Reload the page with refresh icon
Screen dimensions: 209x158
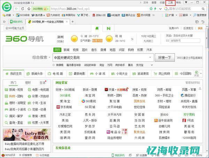click(23, 9)
